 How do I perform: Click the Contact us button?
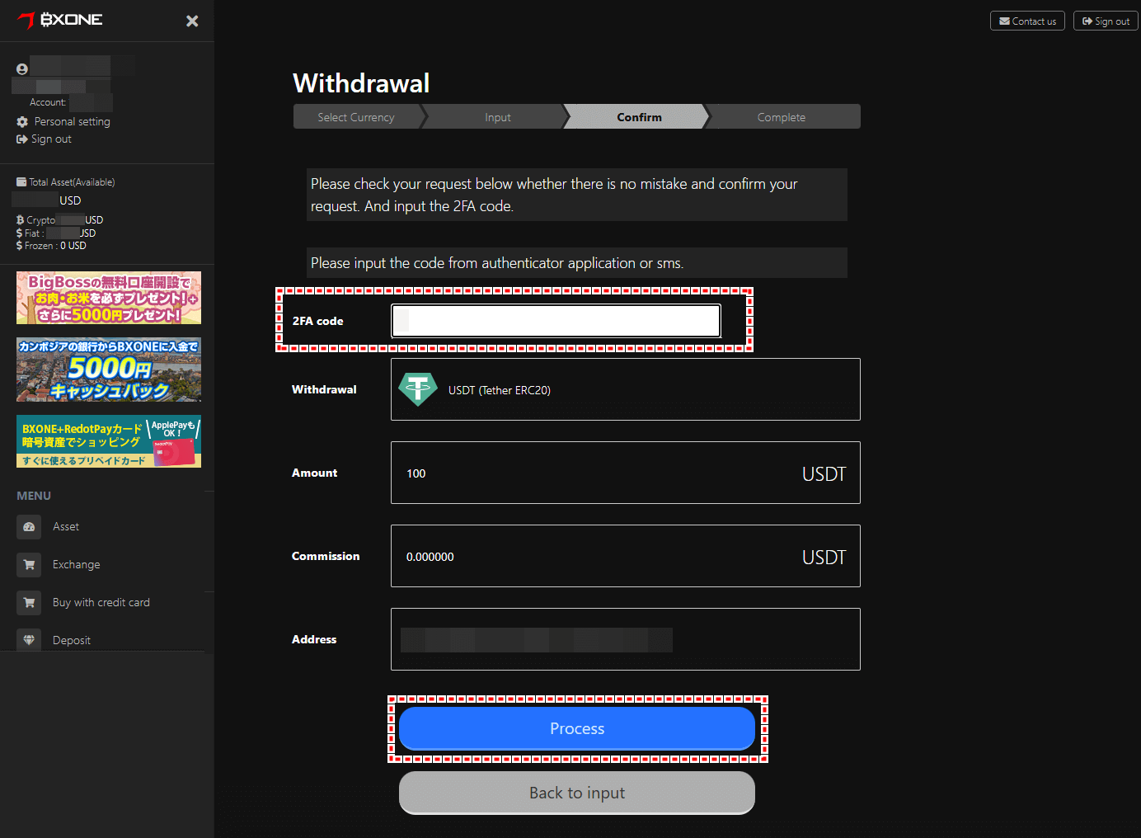click(x=1027, y=21)
